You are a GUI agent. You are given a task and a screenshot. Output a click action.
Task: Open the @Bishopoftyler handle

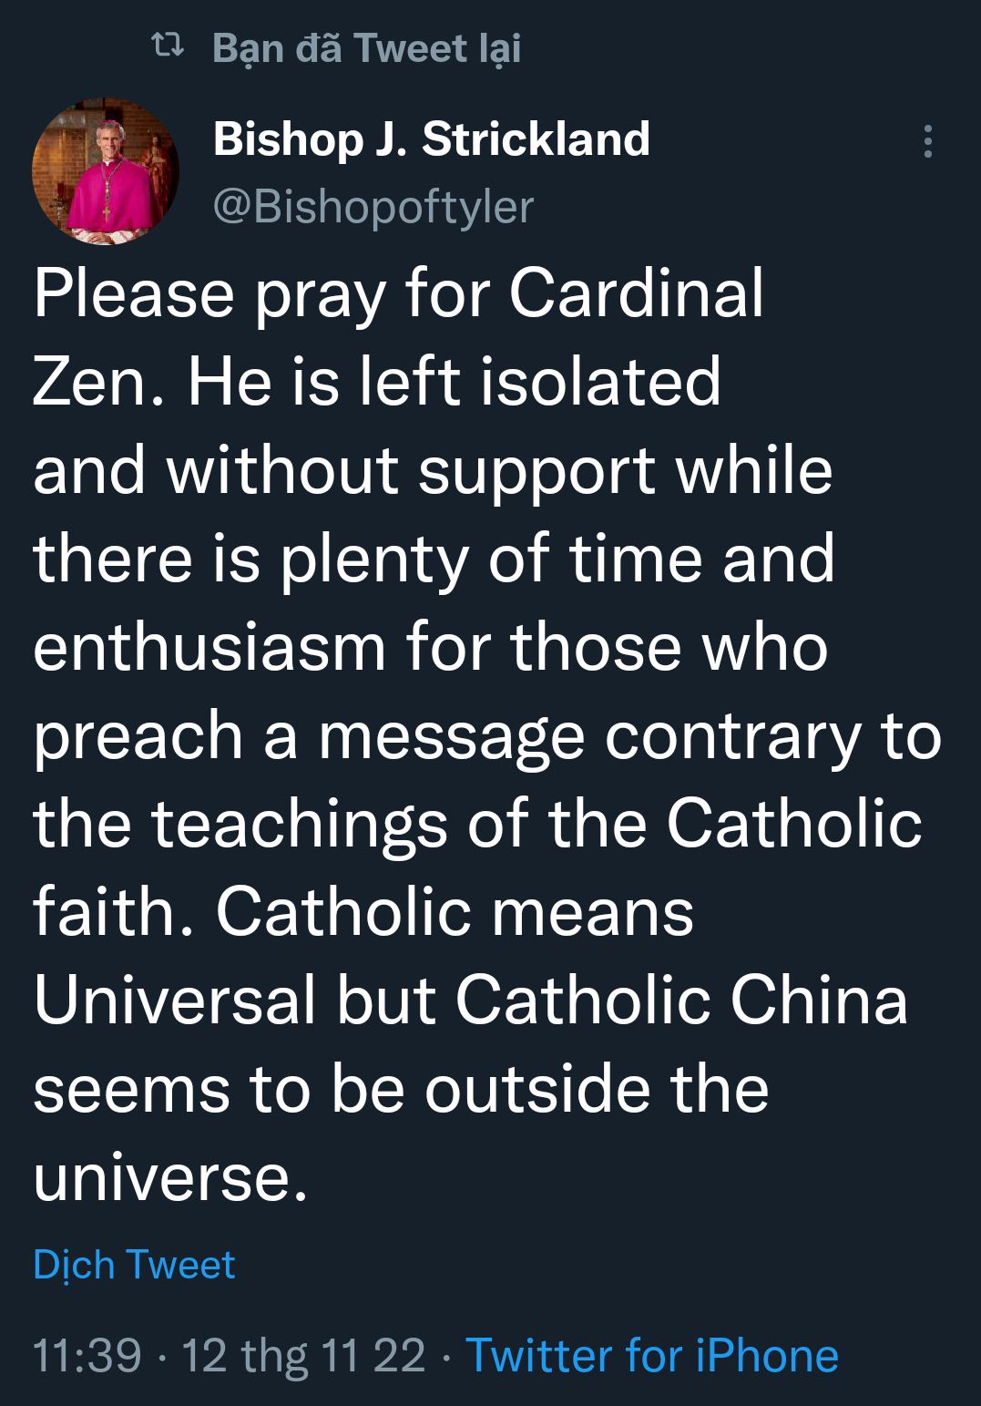[x=373, y=207]
